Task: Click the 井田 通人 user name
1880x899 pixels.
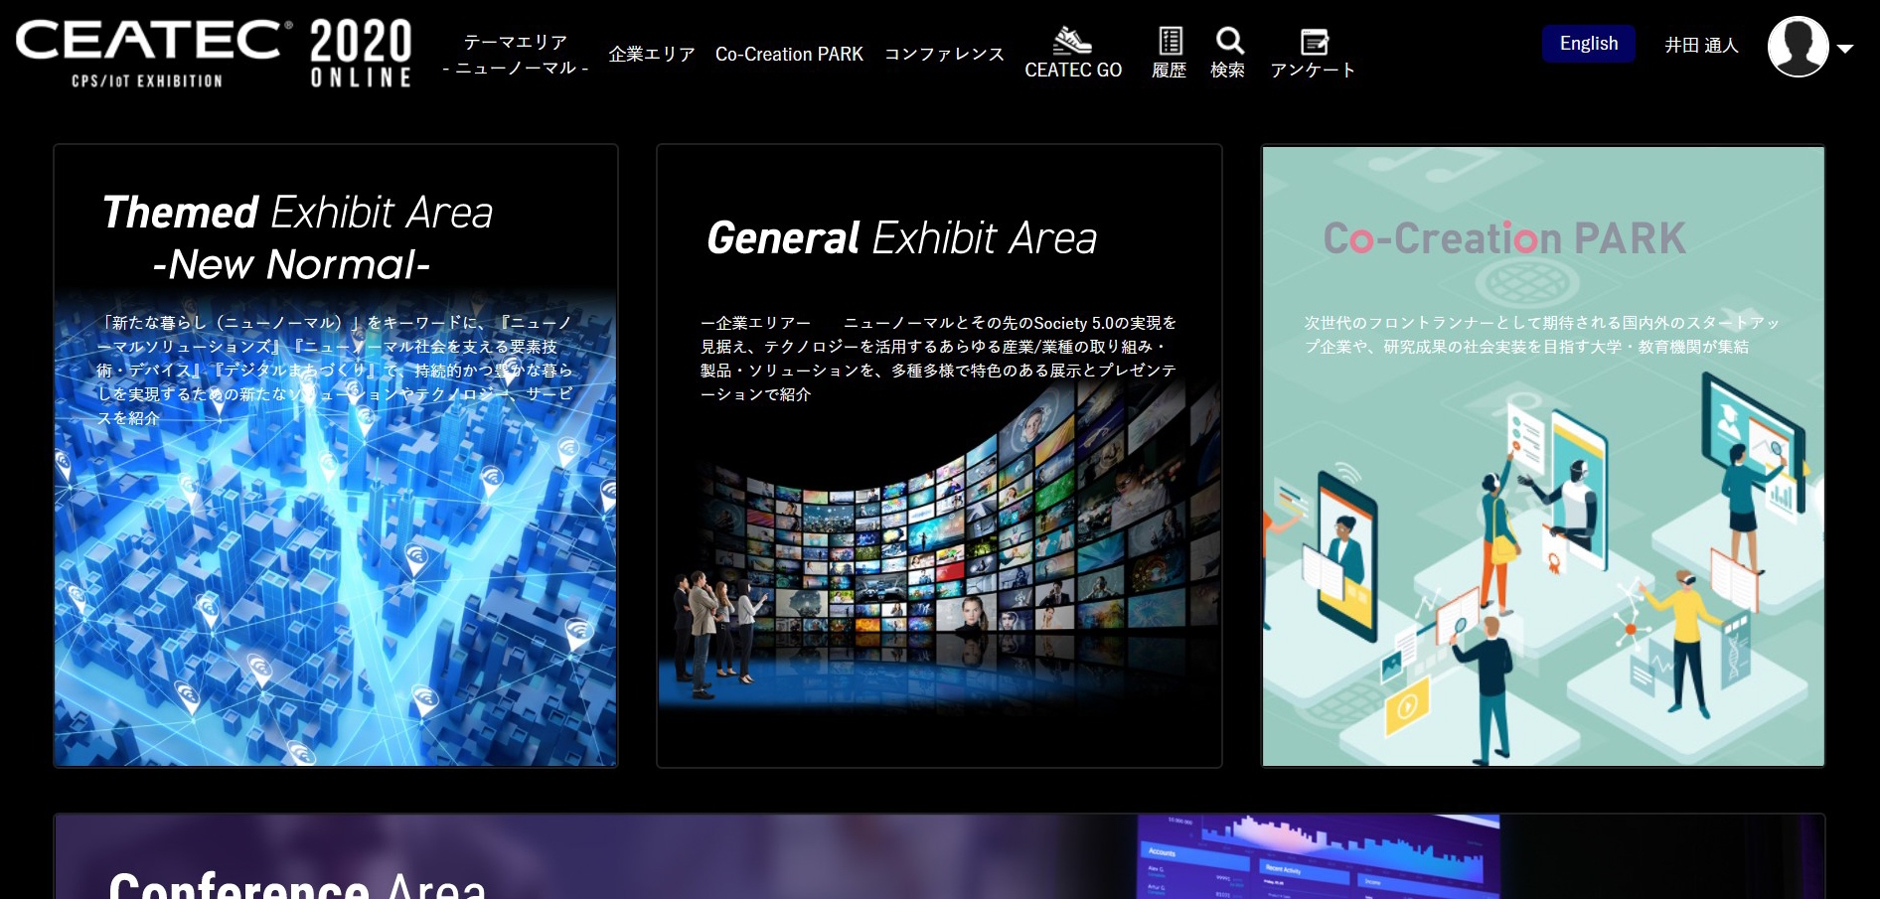Action: (1701, 46)
